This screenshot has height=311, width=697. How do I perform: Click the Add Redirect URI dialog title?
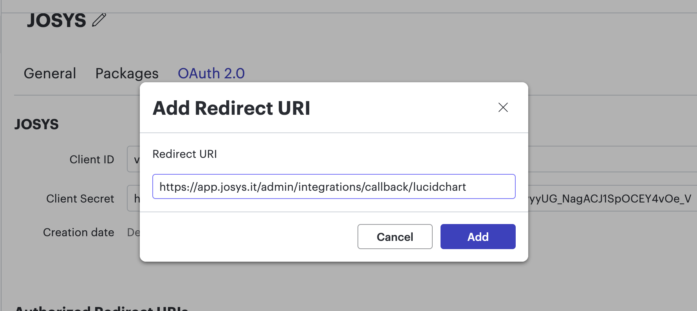[231, 108]
